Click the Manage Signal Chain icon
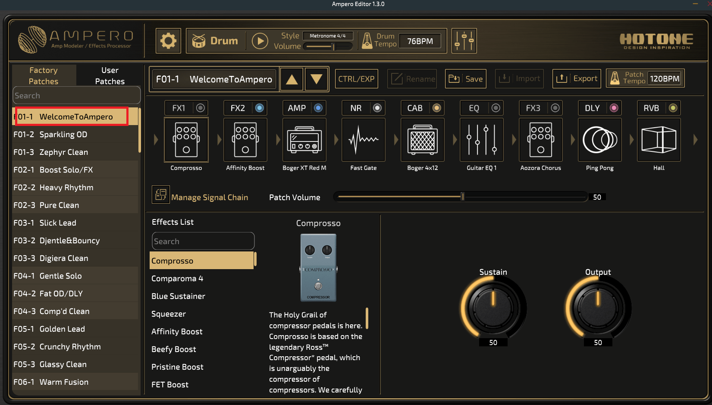This screenshot has height=405, width=712. pyautogui.click(x=160, y=195)
